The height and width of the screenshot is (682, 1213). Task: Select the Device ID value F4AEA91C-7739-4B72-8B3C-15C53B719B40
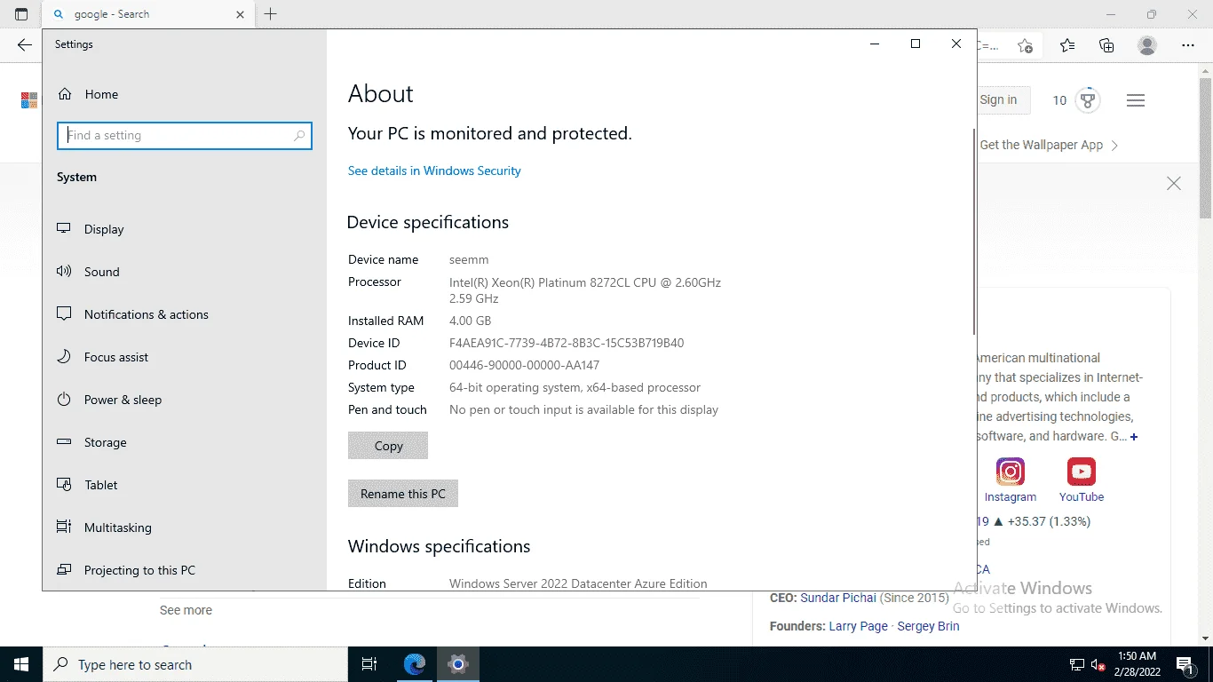[567, 343]
